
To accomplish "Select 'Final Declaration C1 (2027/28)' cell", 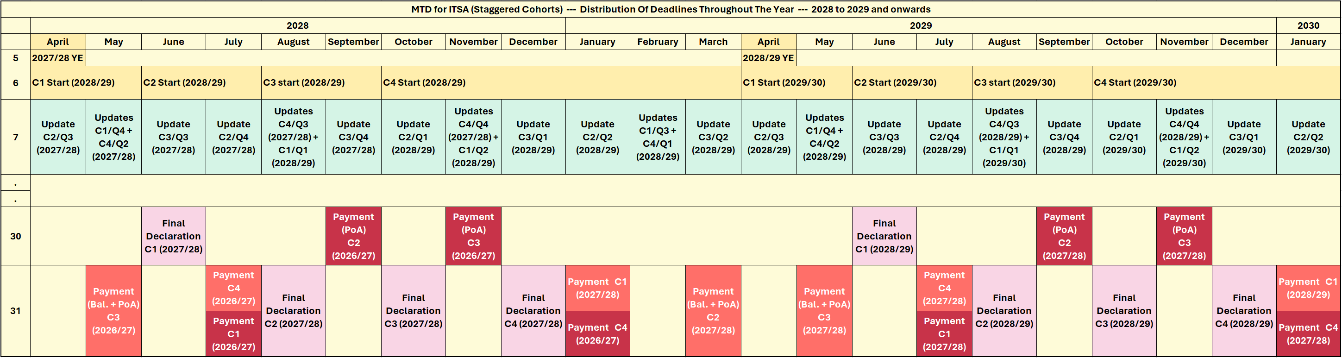I will coord(174,236).
